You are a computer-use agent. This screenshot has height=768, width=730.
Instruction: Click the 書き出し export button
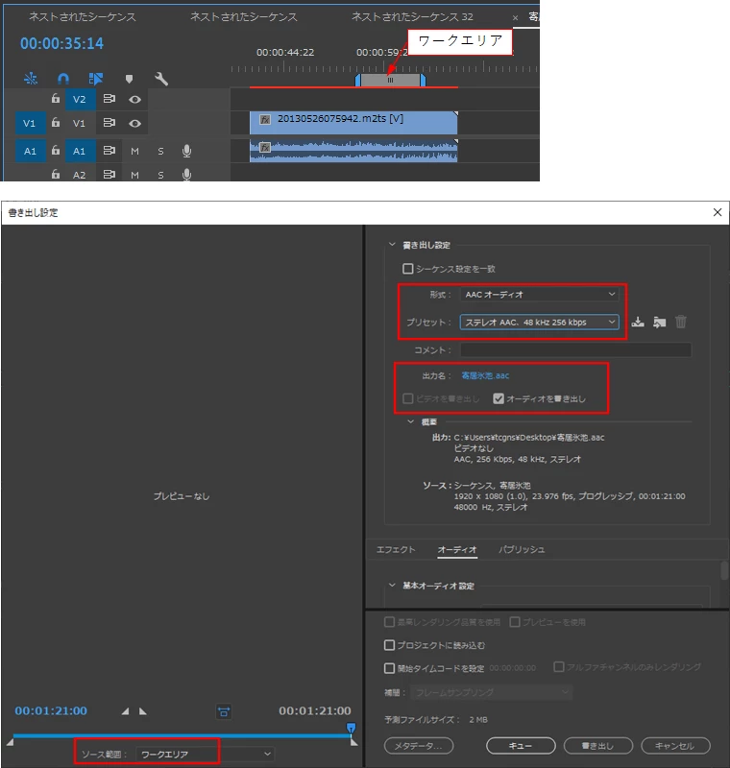tap(598, 746)
